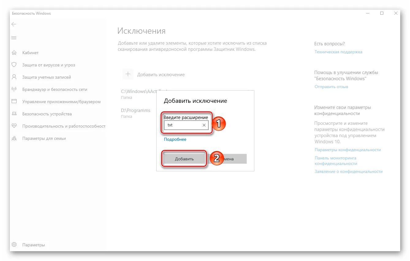This screenshot has height=261, width=410.
Task: Click the Исключения heading
Action: coord(142,31)
